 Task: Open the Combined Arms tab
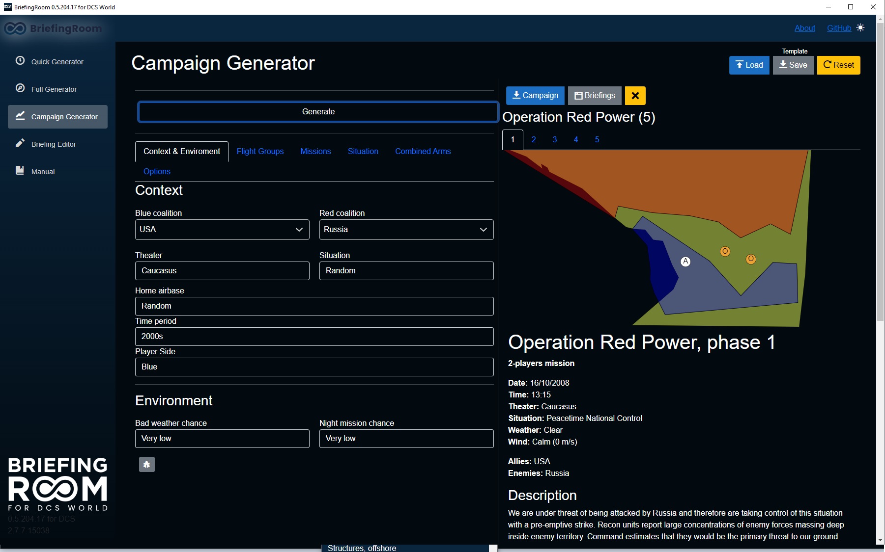pyautogui.click(x=423, y=151)
